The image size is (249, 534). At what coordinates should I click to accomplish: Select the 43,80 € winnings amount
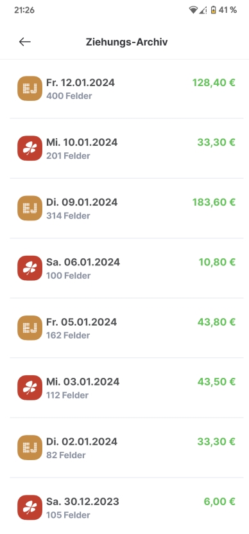click(216, 322)
